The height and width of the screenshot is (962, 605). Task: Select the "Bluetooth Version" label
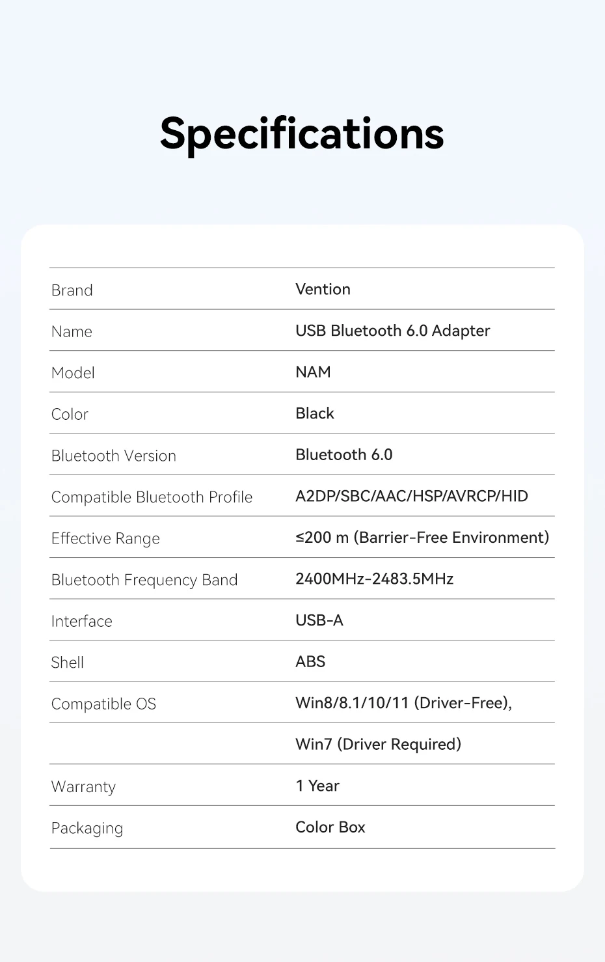point(114,456)
